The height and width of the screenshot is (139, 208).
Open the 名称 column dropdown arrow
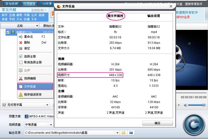tap(37, 26)
